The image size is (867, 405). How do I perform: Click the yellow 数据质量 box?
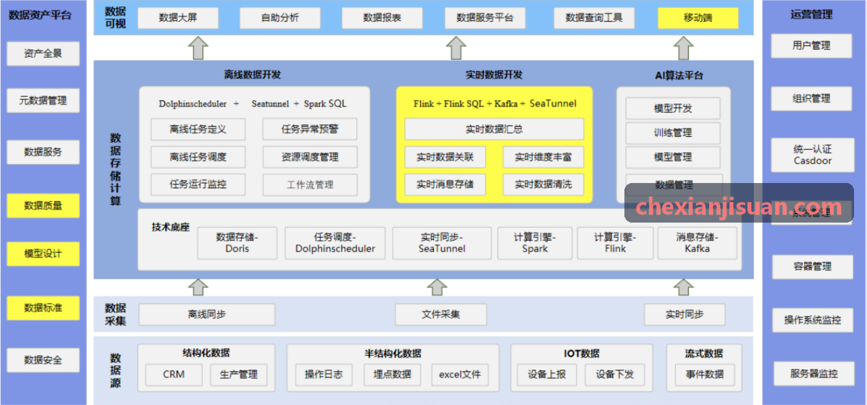coord(43,206)
